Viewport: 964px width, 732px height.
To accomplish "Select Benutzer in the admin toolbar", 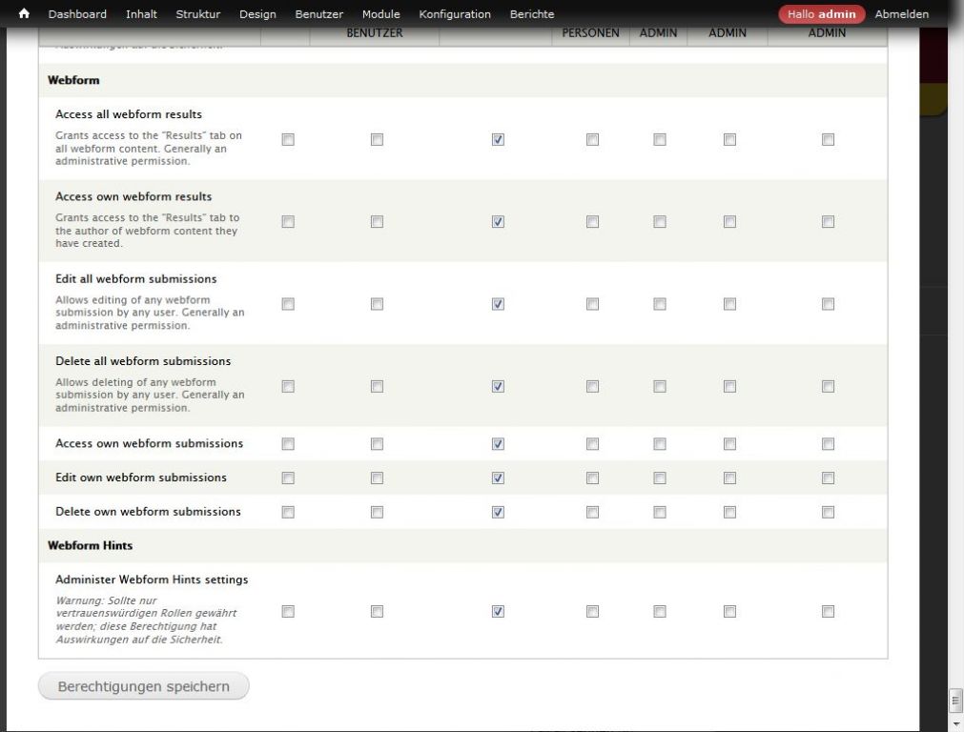I will pyautogui.click(x=318, y=14).
